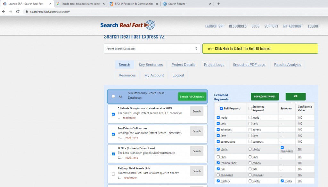Screen dimensions: 328x187
Task: Close the FPO IP Research tab
Action: [157, 4]
